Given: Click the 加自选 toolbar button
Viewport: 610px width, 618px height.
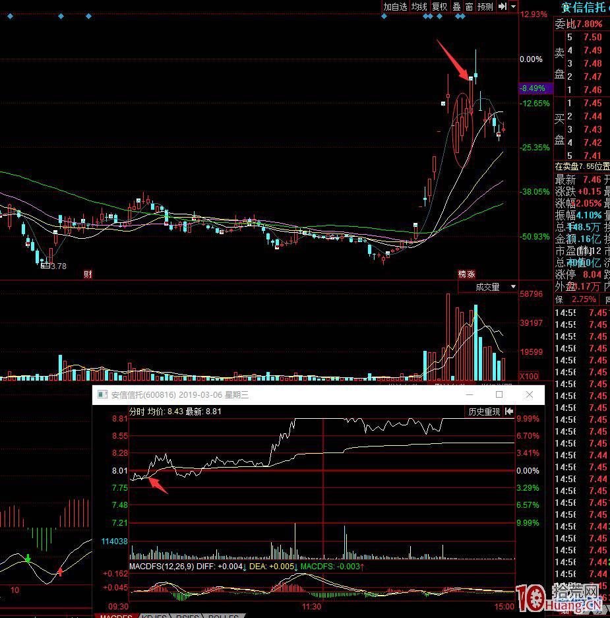Looking at the screenshot, I should click(x=395, y=7).
